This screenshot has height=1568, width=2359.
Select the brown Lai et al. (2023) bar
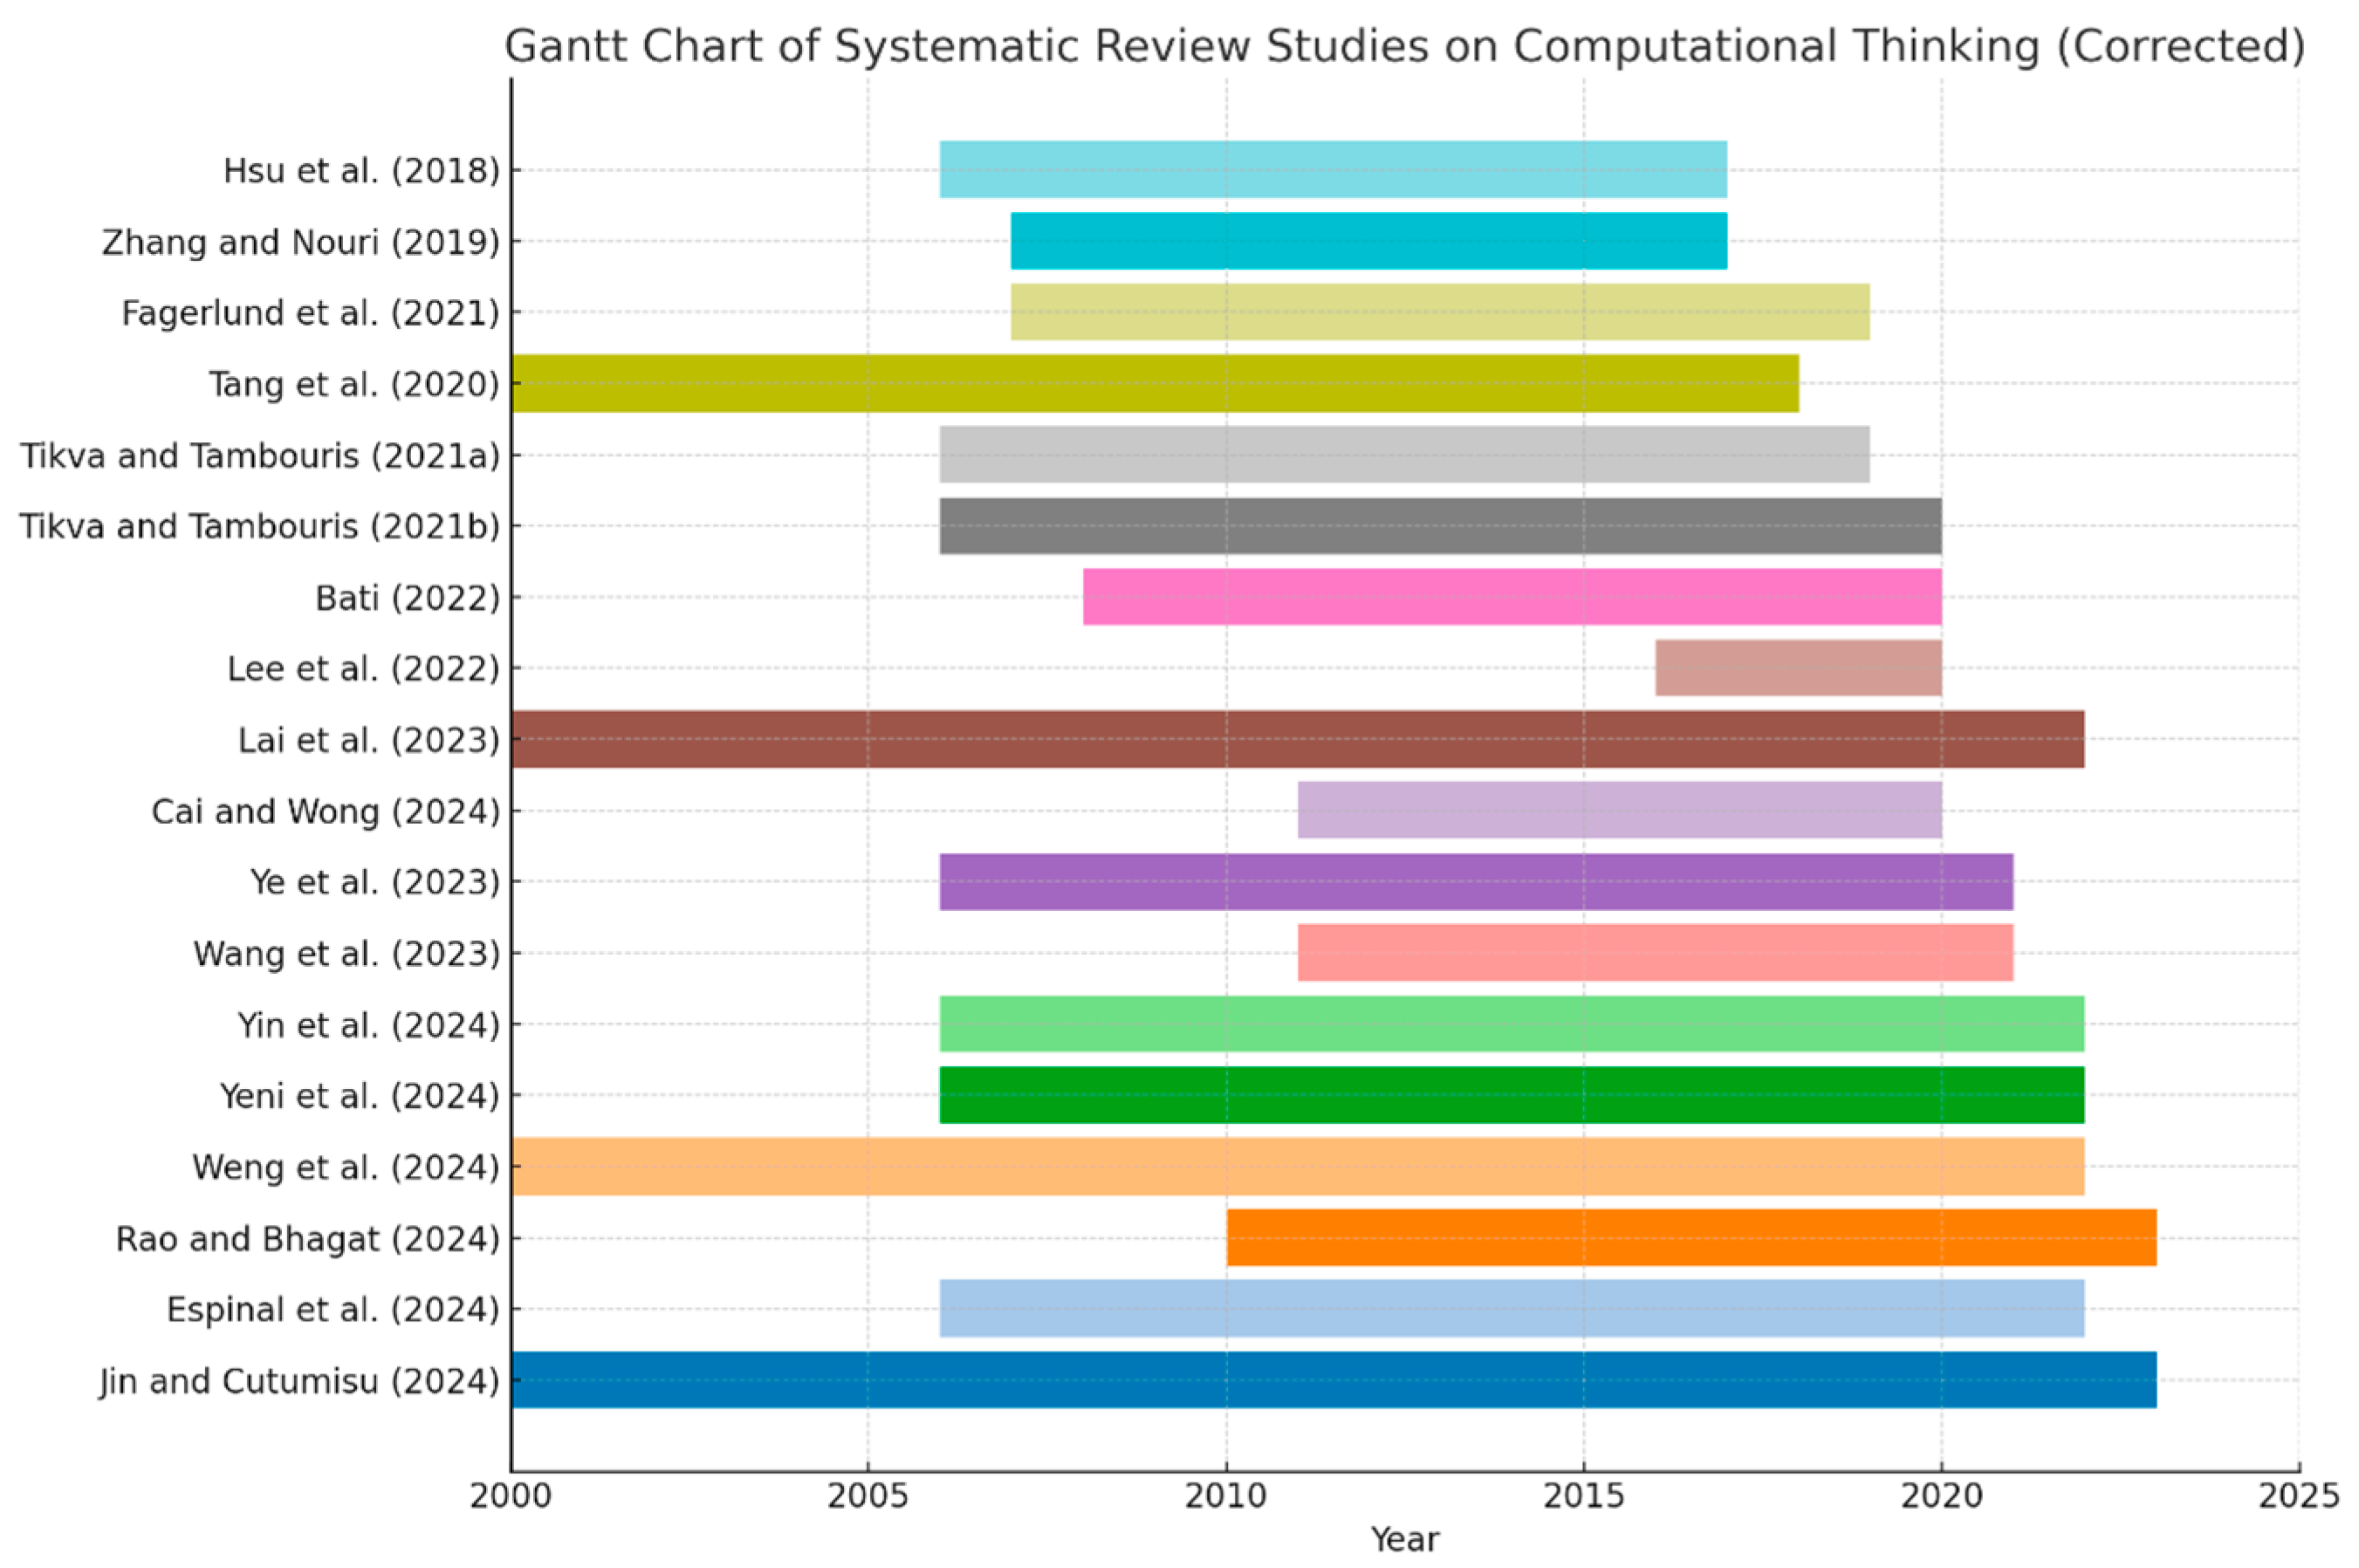click(1297, 739)
